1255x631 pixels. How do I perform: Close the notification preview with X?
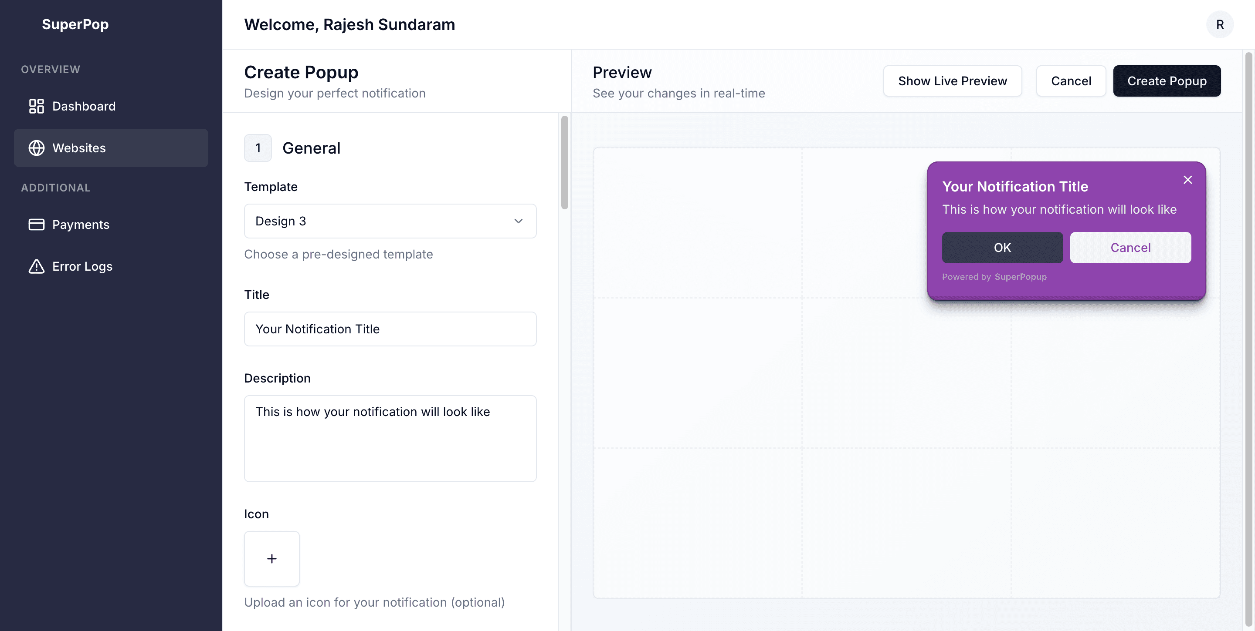[x=1188, y=180]
